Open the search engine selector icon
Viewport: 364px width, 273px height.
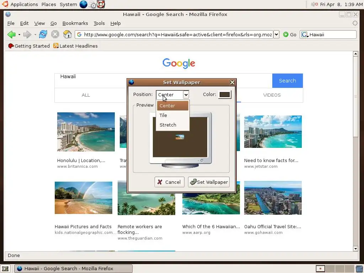pos(305,34)
